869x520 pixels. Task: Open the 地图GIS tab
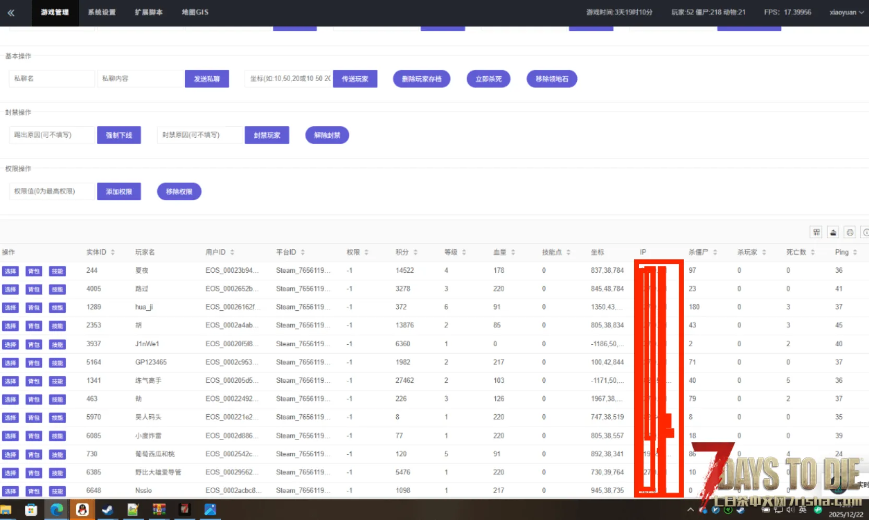[195, 13]
